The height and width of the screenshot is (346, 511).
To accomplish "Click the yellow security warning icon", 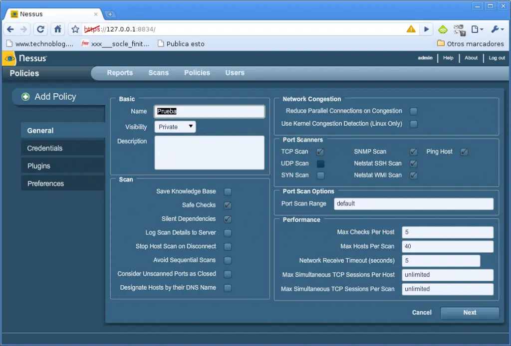I will 411,29.
